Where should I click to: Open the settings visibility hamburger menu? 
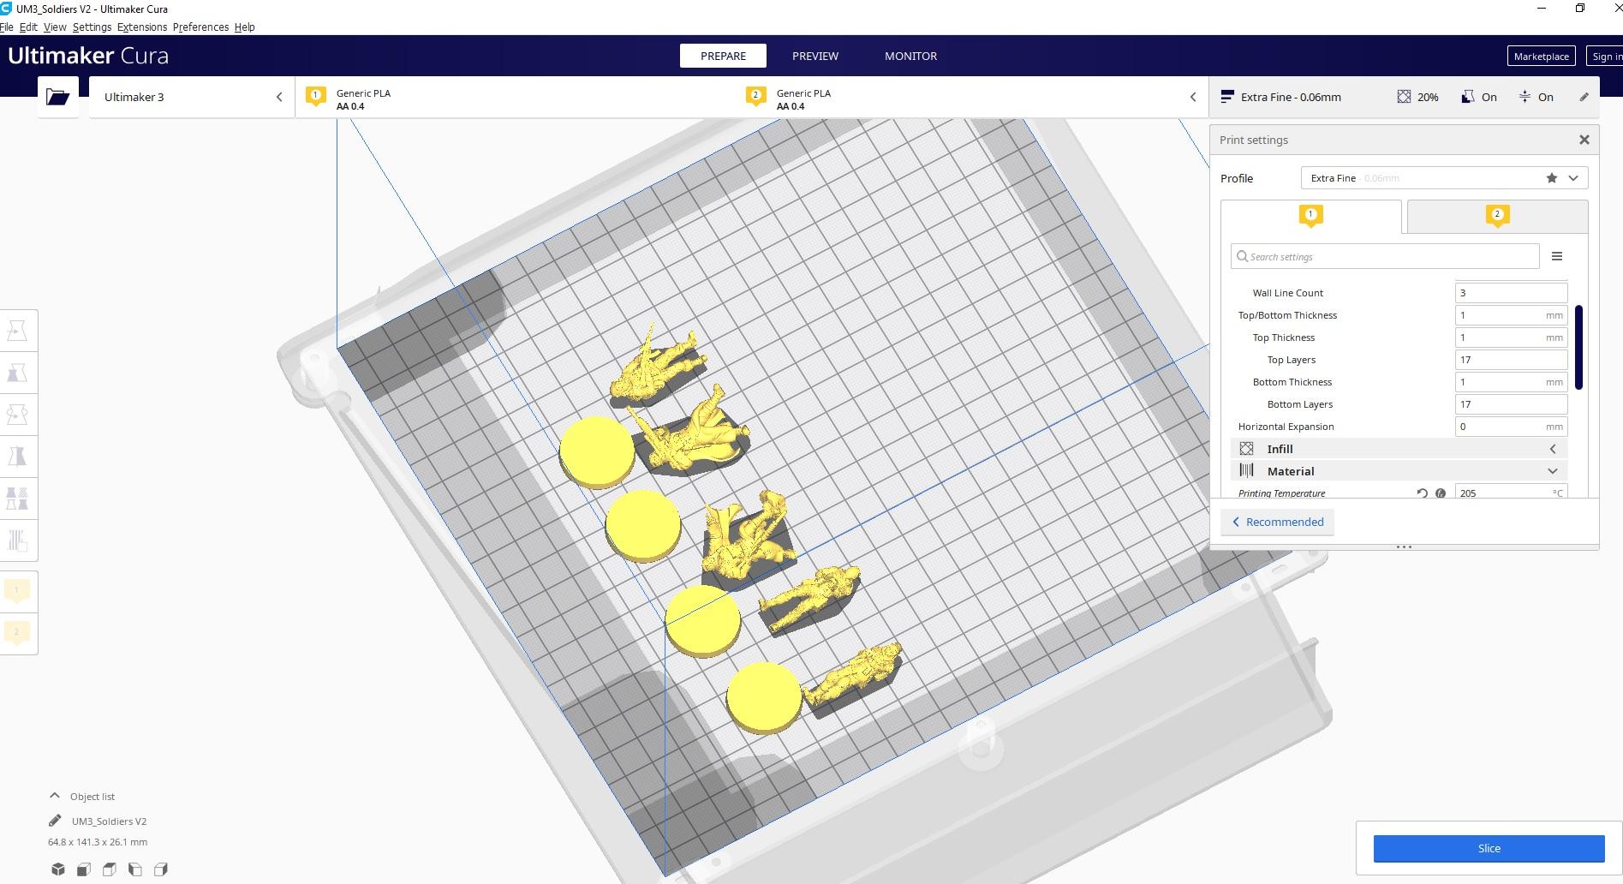click(x=1557, y=256)
